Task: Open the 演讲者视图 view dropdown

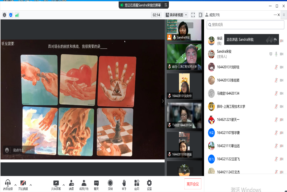Action: pyautogui.click(x=176, y=15)
